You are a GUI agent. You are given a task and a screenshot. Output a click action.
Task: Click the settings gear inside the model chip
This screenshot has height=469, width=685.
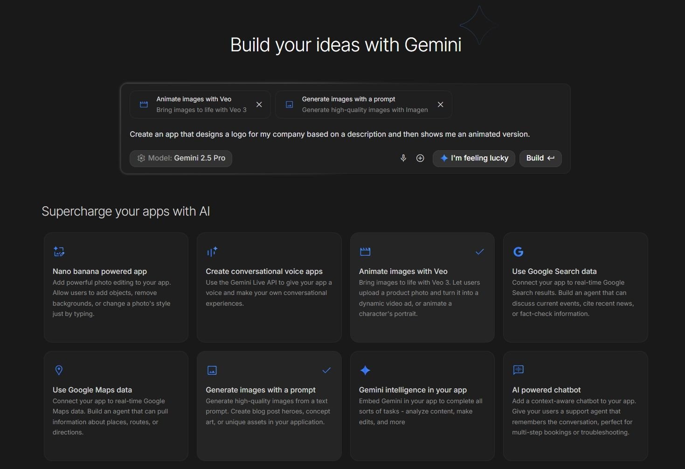(x=141, y=158)
